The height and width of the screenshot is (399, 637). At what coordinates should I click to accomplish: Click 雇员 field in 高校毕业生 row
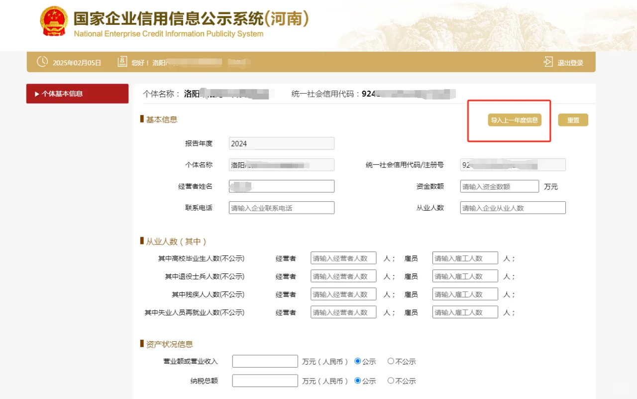pos(465,258)
